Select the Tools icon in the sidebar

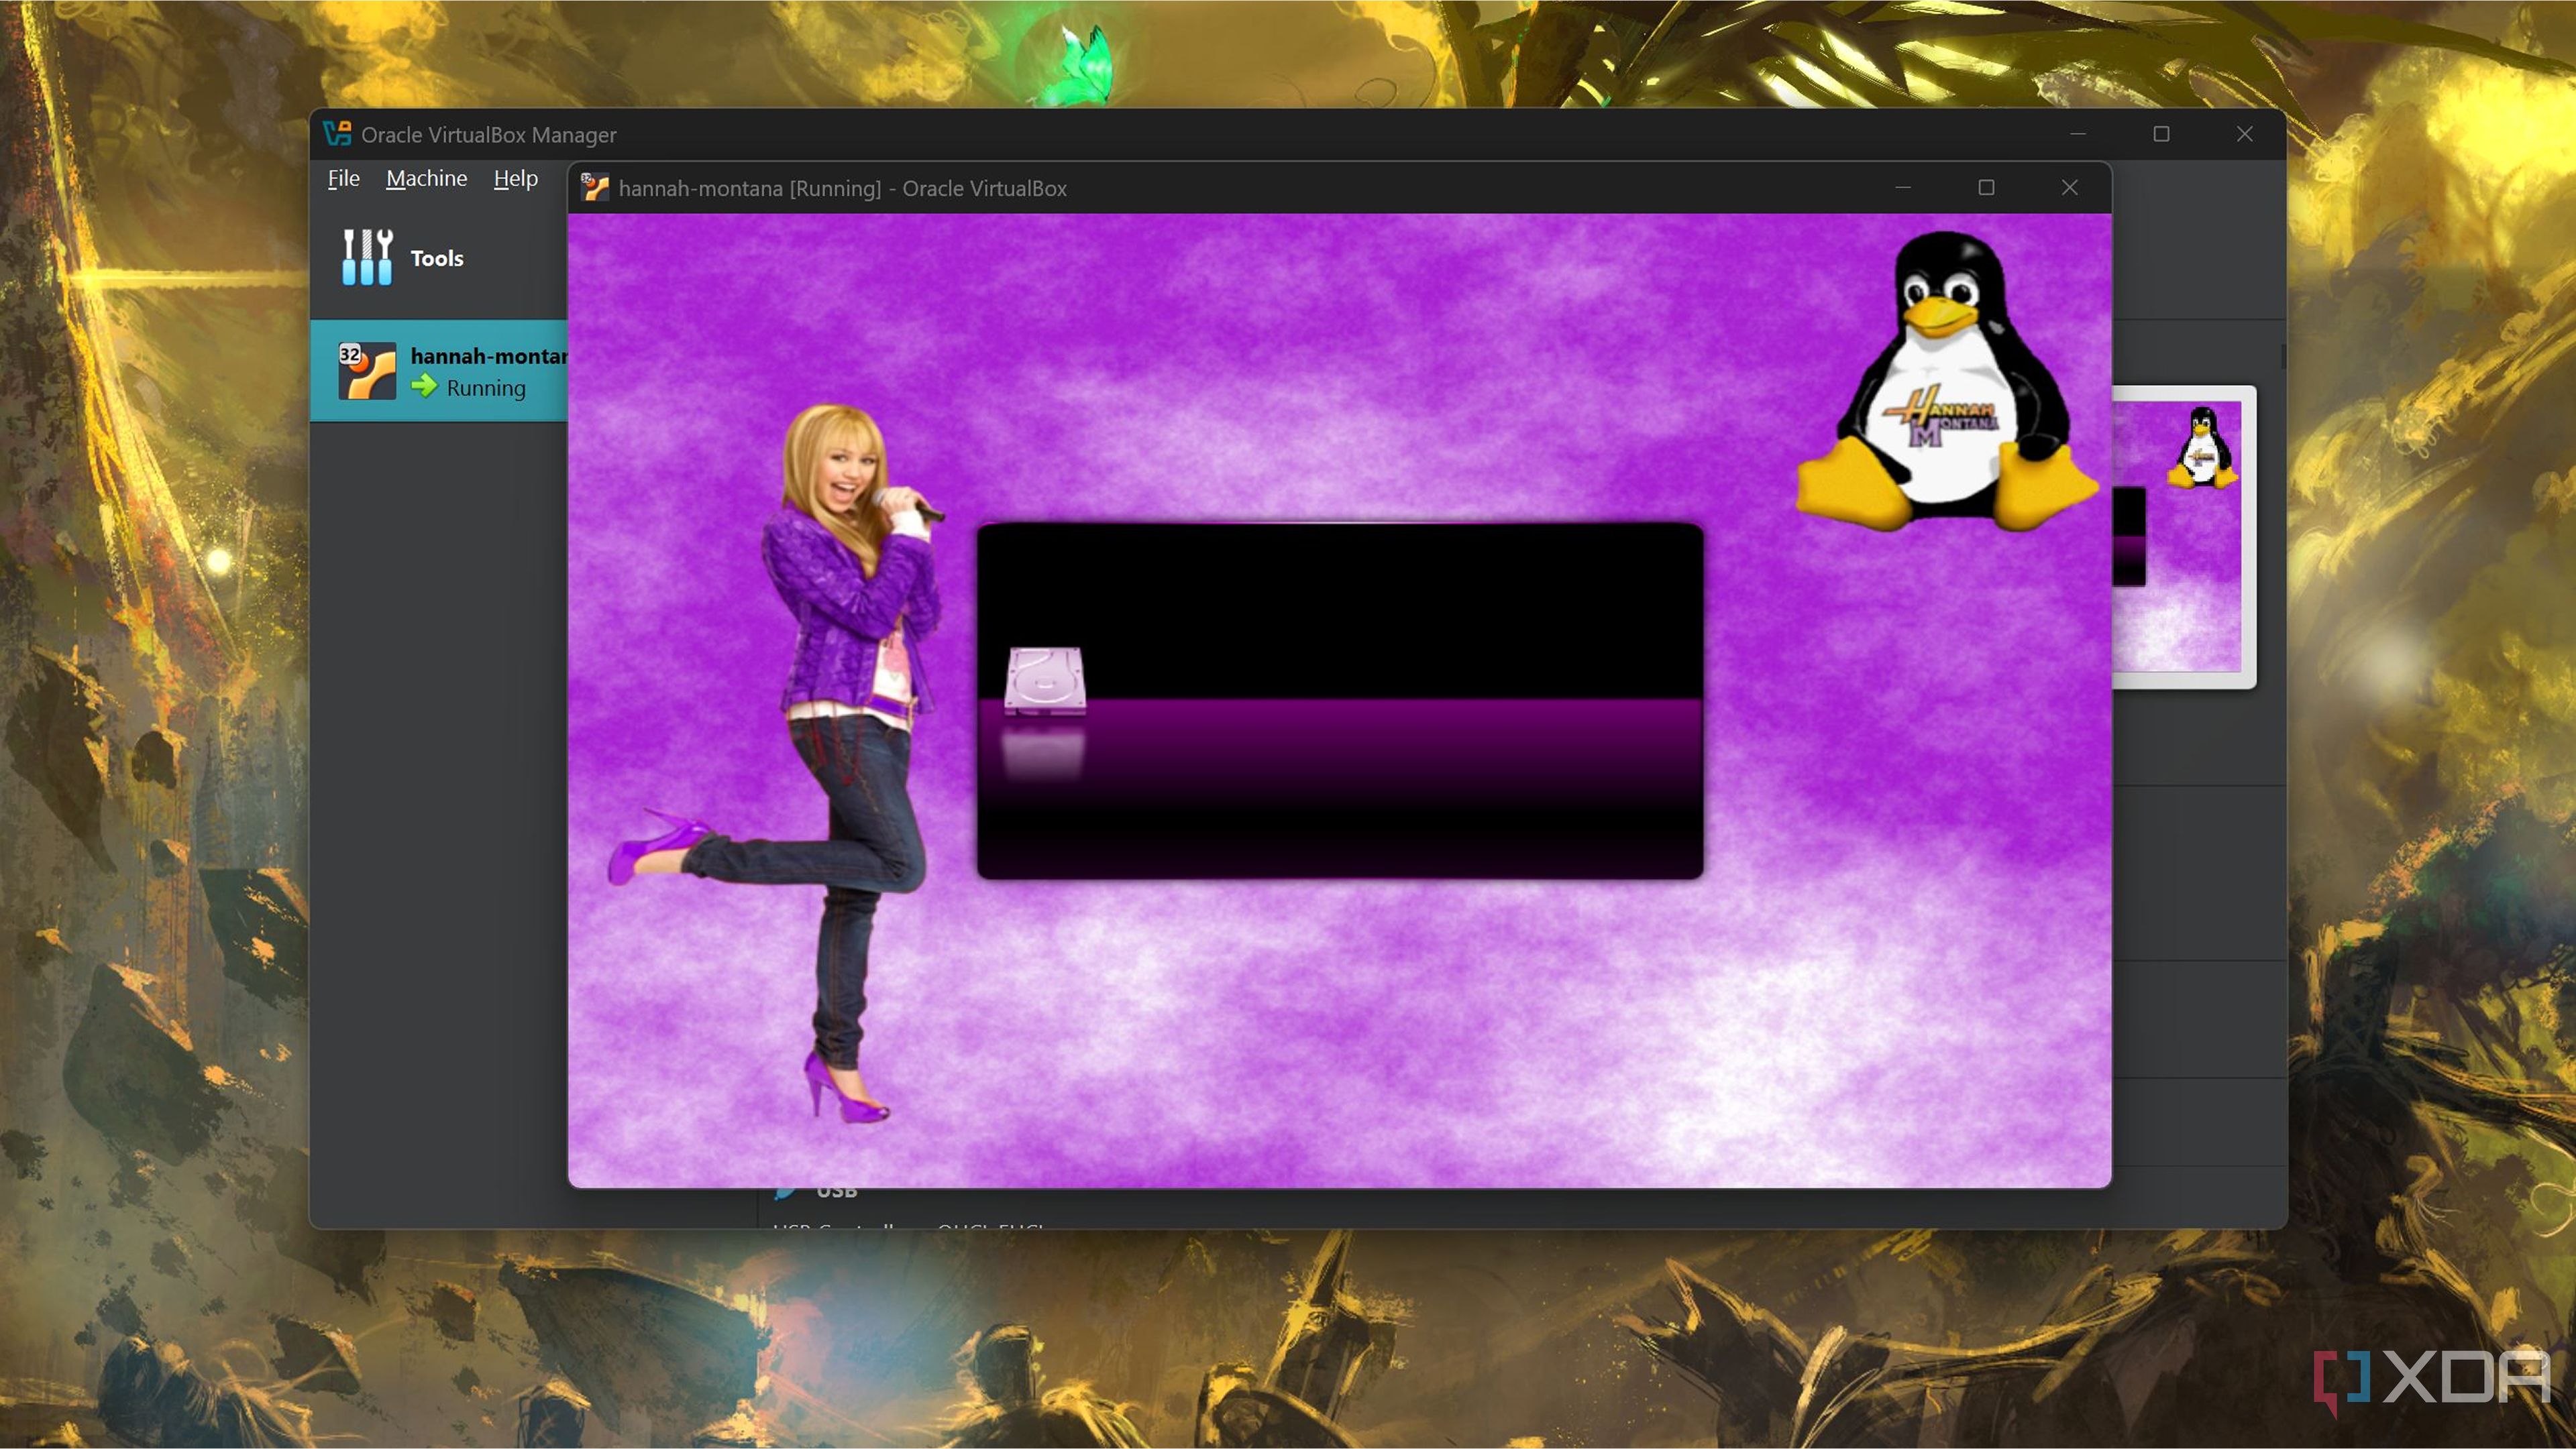pos(367,257)
